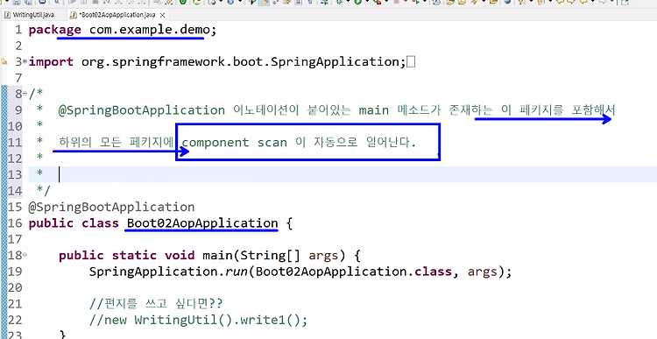Click the warning marker beside line 3

click(x=4, y=61)
